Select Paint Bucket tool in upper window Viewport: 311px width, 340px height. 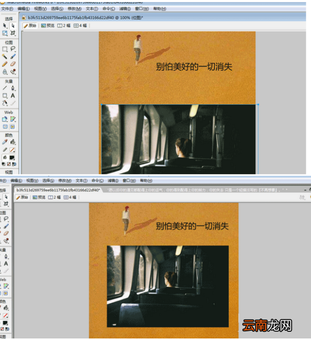tap(13, 142)
